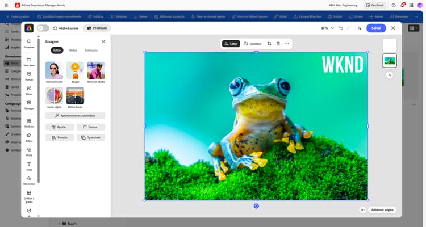Click the Feedback button in AEM header
The image size is (426, 227).
tap(375, 5)
